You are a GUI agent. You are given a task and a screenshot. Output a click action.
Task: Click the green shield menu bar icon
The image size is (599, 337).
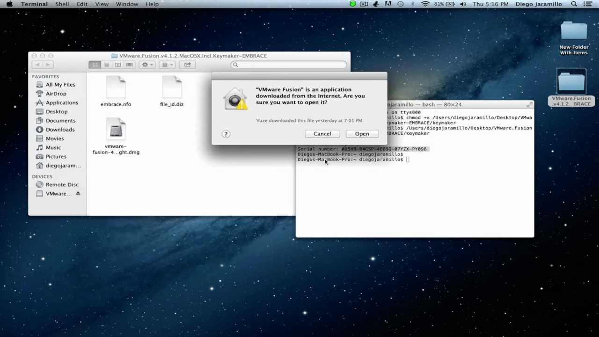tap(352, 4)
